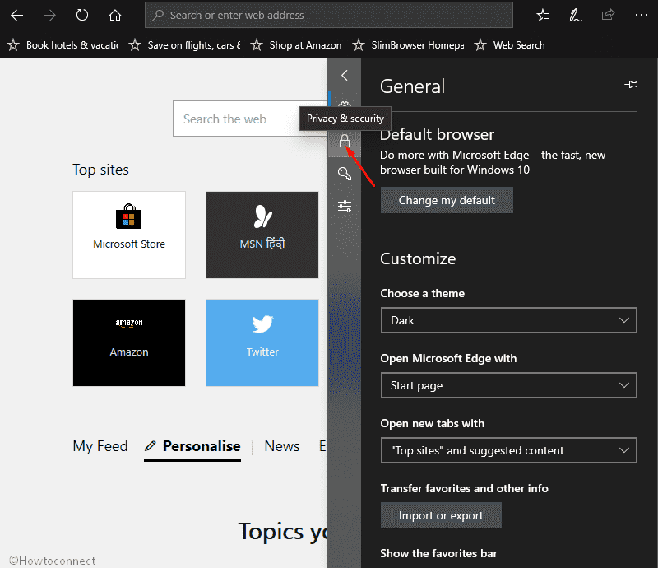The height and width of the screenshot is (568, 658).
Task: Open Book hotels & vacations favorite
Action: point(63,45)
